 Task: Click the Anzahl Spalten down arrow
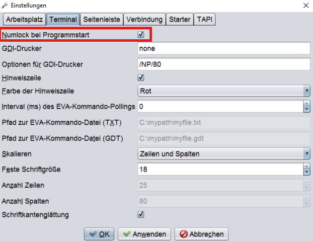coord(307,204)
